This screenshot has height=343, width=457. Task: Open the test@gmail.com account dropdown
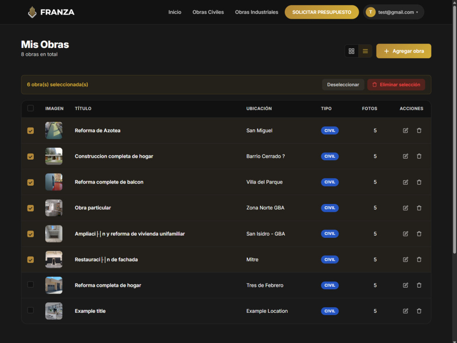[x=393, y=12]
